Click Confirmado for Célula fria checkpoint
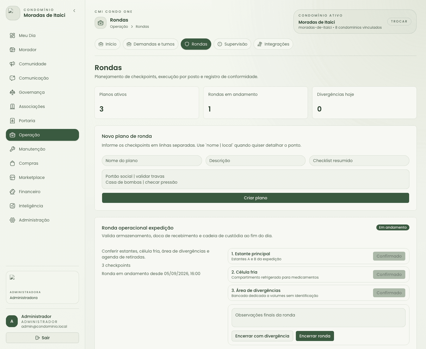This screenshot has width=426, height=349. (x=389, y=274)
